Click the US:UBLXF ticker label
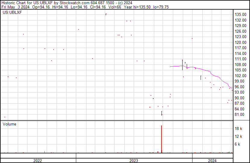Image resolution: width=250 pixels, height=163 pixels. pyautogui.click(x=12, y=12)
